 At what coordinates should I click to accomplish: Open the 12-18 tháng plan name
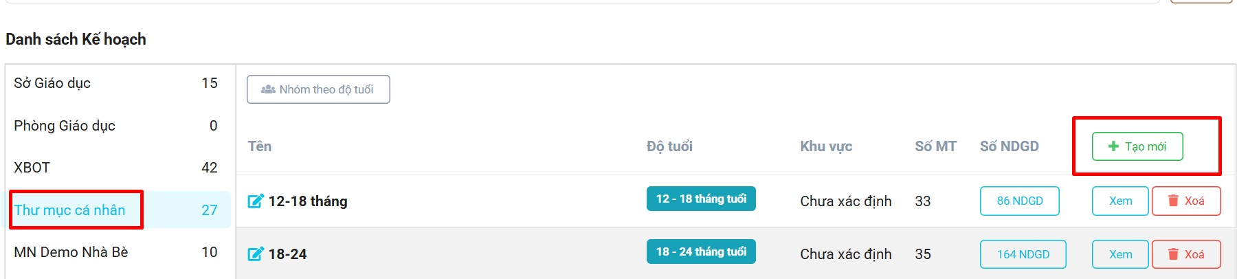coord(308,201)
